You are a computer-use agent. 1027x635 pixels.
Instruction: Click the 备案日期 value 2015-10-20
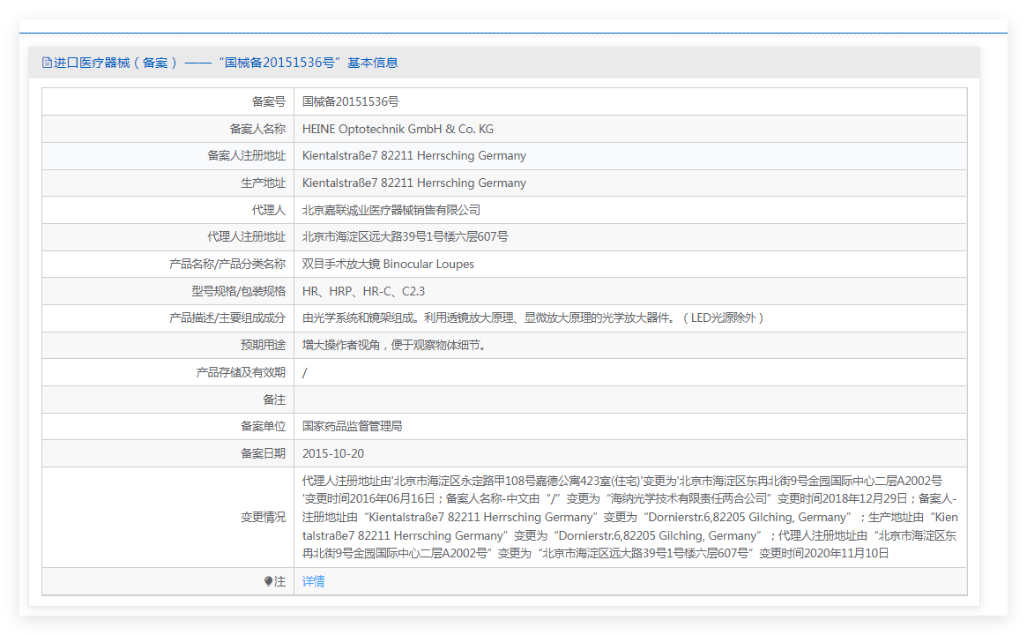[x=332, y=454]
